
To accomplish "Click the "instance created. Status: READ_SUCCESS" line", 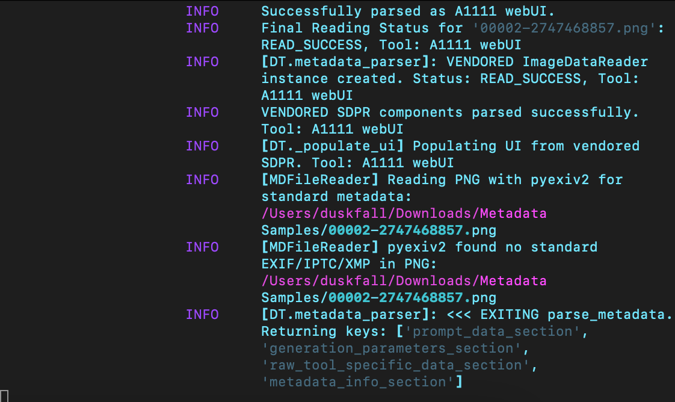I will click(442, 79).
